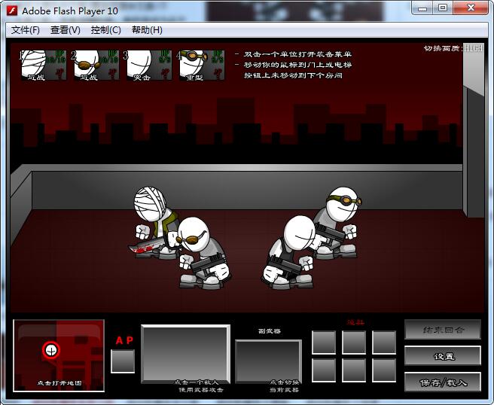Click the Flash Player icon in title bar

12,11
